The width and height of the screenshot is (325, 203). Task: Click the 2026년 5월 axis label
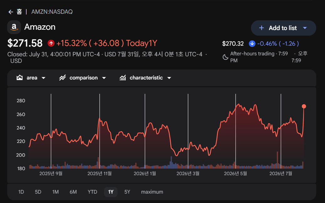(x=235, y=173)
